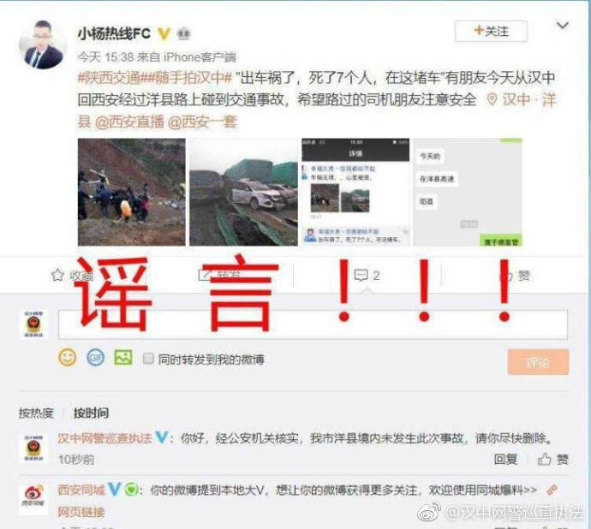Open the GIF picker icon
Viewport: 591px width, 529px height.
click(x=95, y=357)
